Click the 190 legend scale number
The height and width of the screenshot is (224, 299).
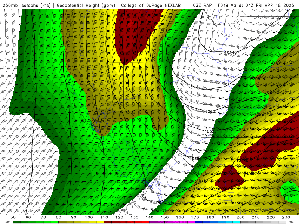(225, 217)
